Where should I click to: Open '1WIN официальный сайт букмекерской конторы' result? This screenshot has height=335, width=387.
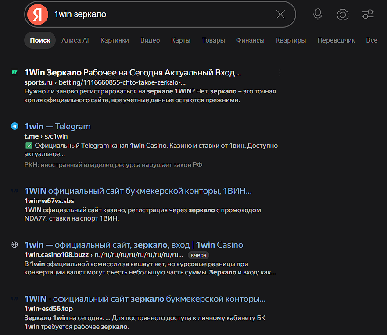(138, 191)
